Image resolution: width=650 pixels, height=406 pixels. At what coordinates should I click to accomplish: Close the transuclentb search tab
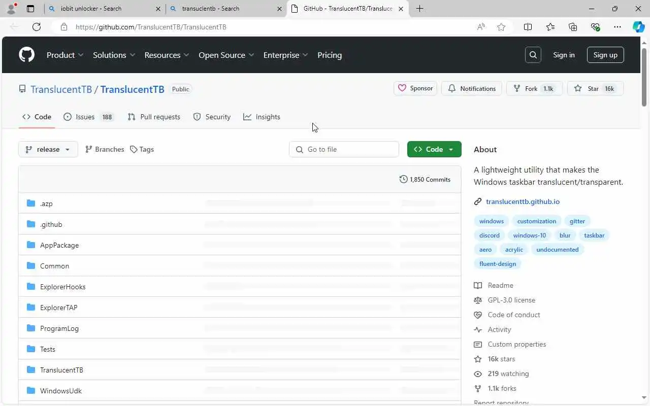(279, 9)
